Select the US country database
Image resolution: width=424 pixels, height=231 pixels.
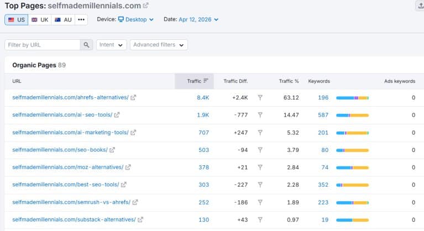tap(17, 20)
